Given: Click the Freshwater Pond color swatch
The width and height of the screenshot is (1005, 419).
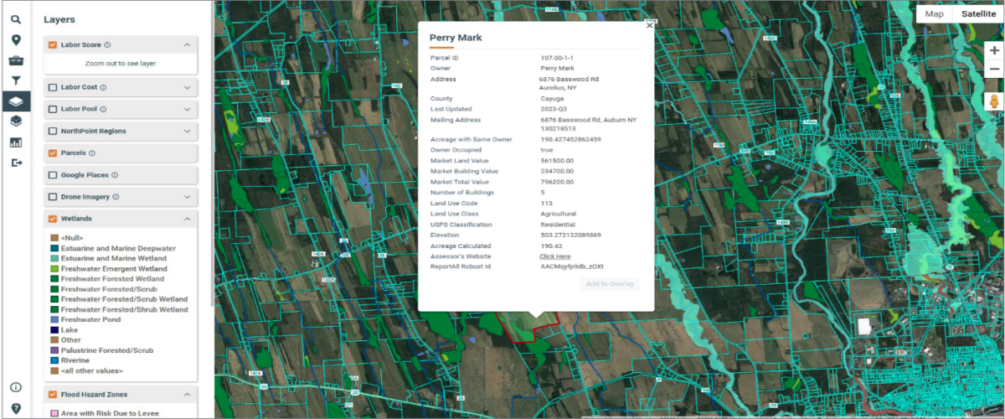Looking at the screenshot, I should click(54, 320).
